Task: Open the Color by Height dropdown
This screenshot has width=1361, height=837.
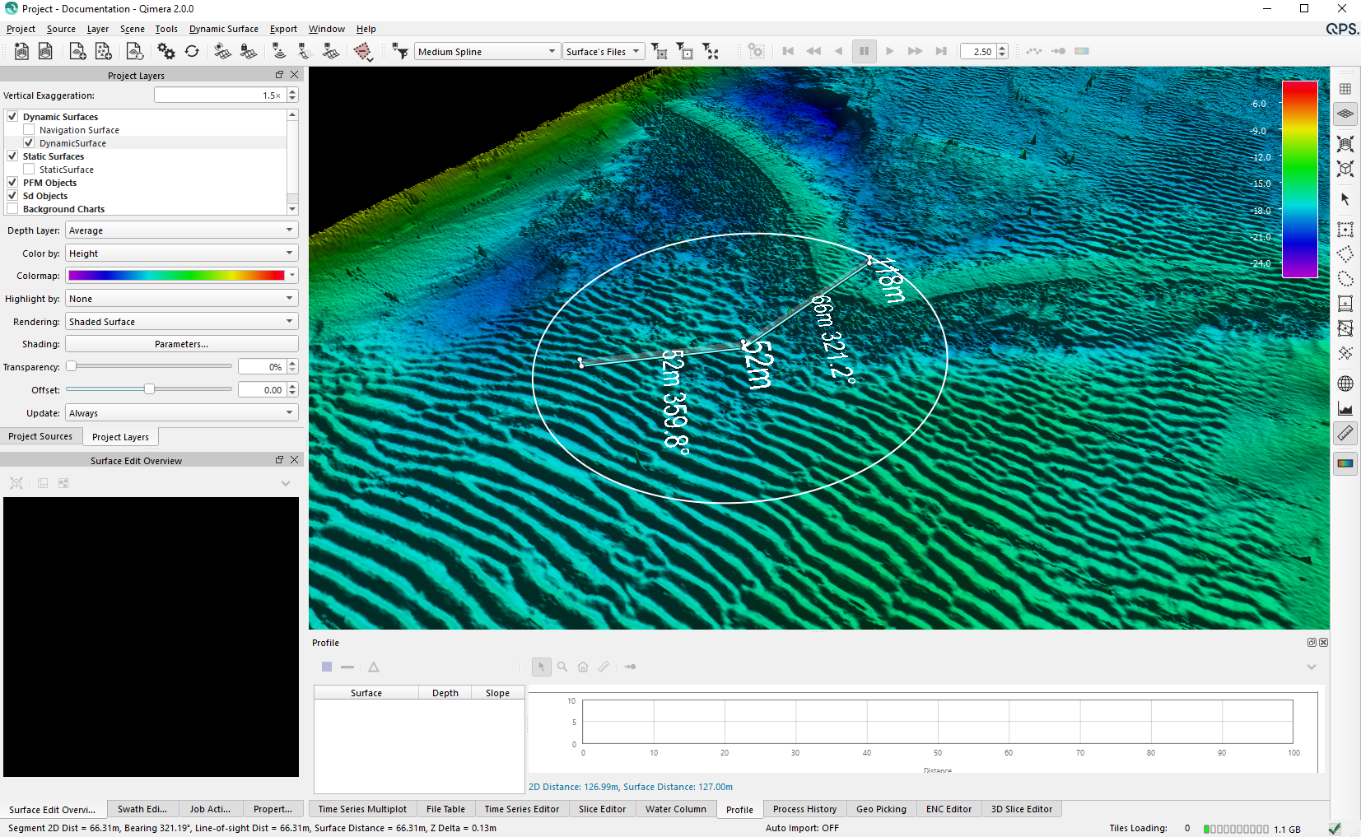Action: [181, 253]
